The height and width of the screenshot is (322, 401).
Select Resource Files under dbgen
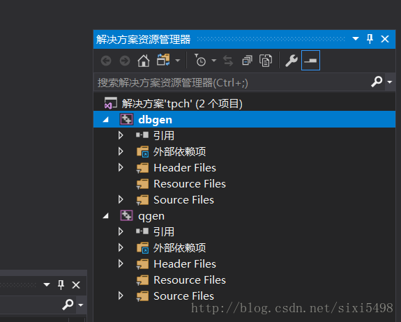point(190,184)
